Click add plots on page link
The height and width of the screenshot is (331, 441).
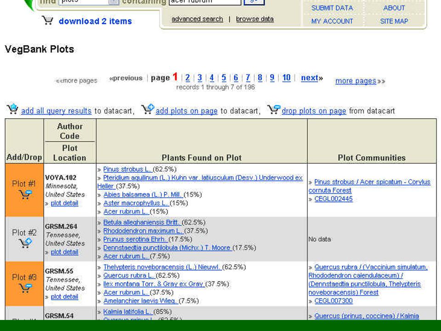click(x=187, y=111)
